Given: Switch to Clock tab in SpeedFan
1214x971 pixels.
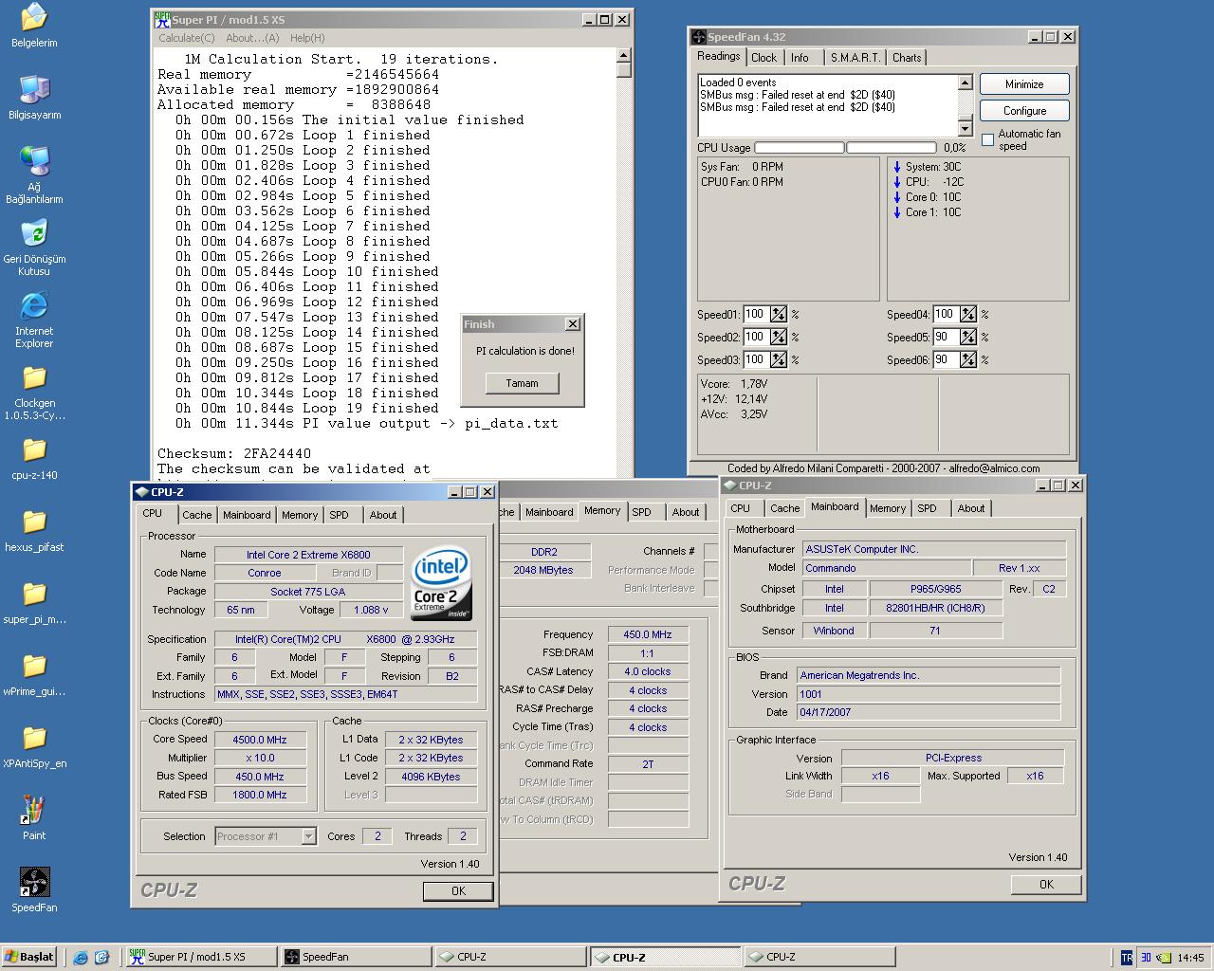Looking at the screenshot, I should pyautogui.click(x=763, y=58).
